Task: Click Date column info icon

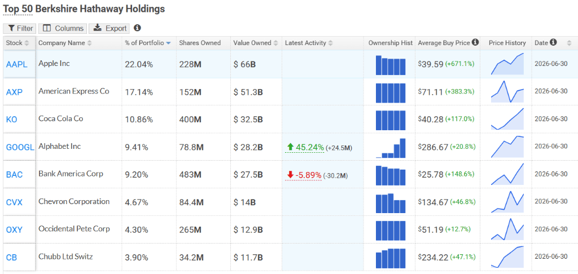Action: coord(553,42)
